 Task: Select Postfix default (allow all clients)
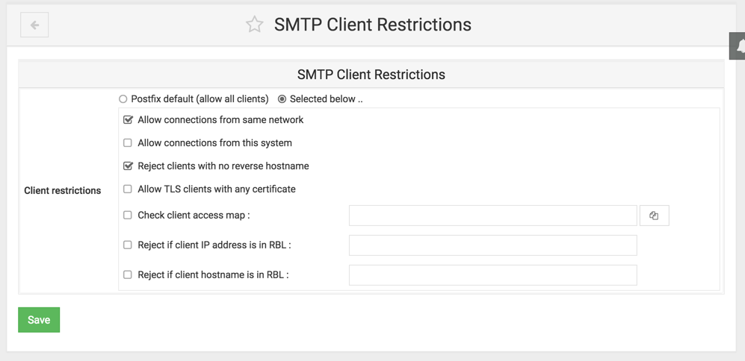click(x=123, y=99)
